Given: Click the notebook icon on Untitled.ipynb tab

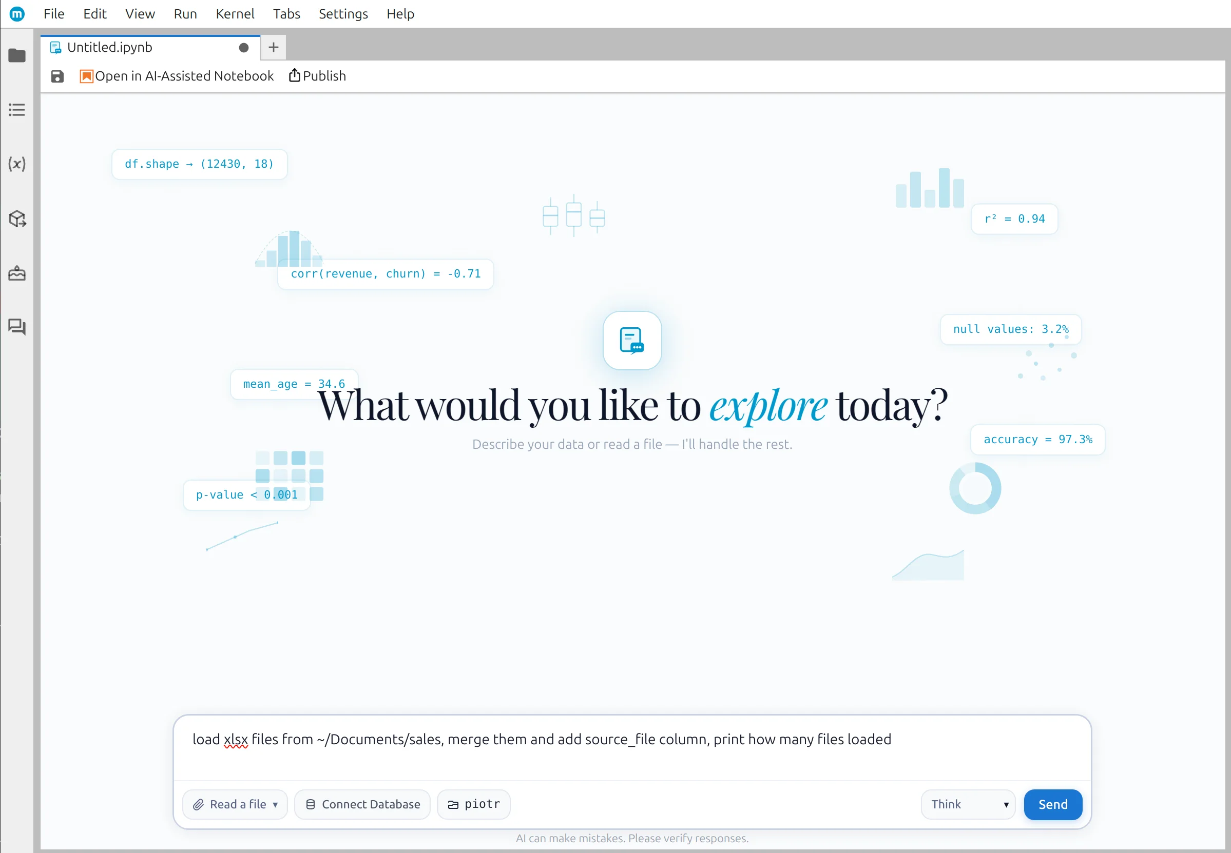Looking at the screenshot, I should [55, 48].
